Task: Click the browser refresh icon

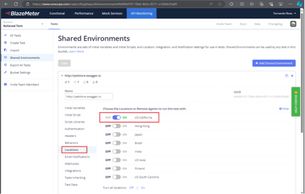Action: 16,4
